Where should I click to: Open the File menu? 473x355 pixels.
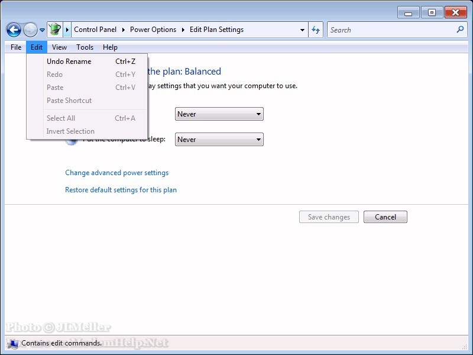click(16, 47)
